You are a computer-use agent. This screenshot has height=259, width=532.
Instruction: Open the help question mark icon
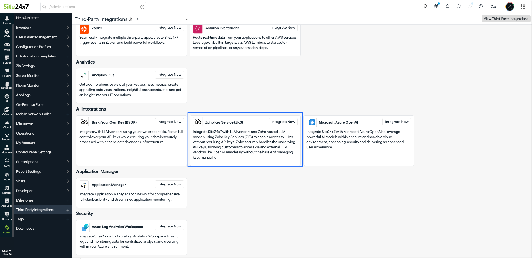tap(481, 6)
